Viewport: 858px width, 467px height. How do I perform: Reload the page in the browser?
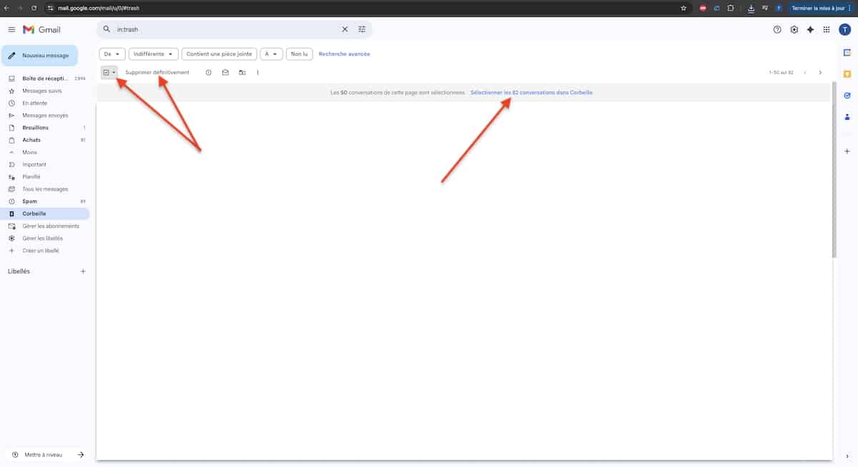tap(34, 8)
